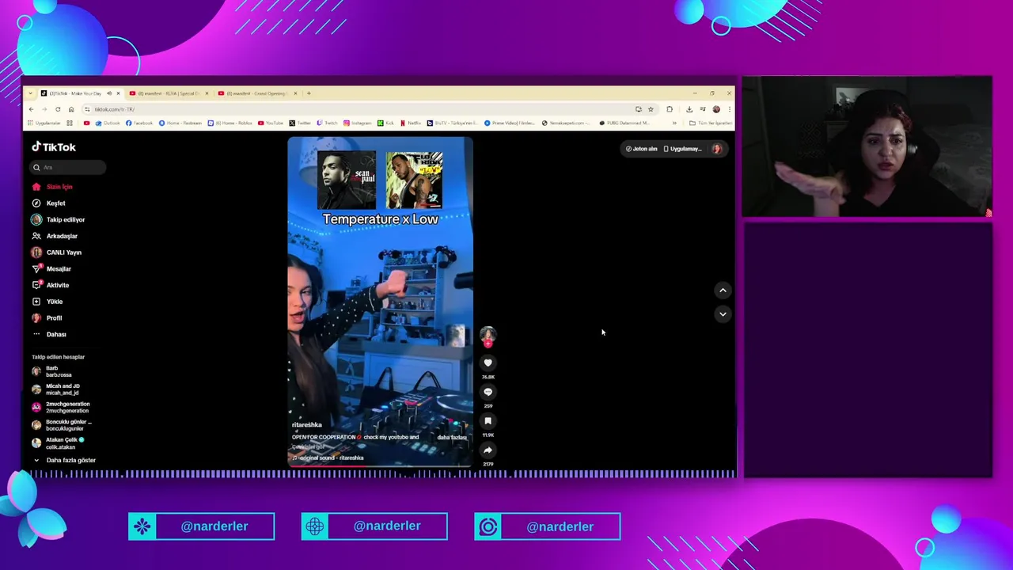
Task: Expand the Dahası more menu
Action: point(49,334)
